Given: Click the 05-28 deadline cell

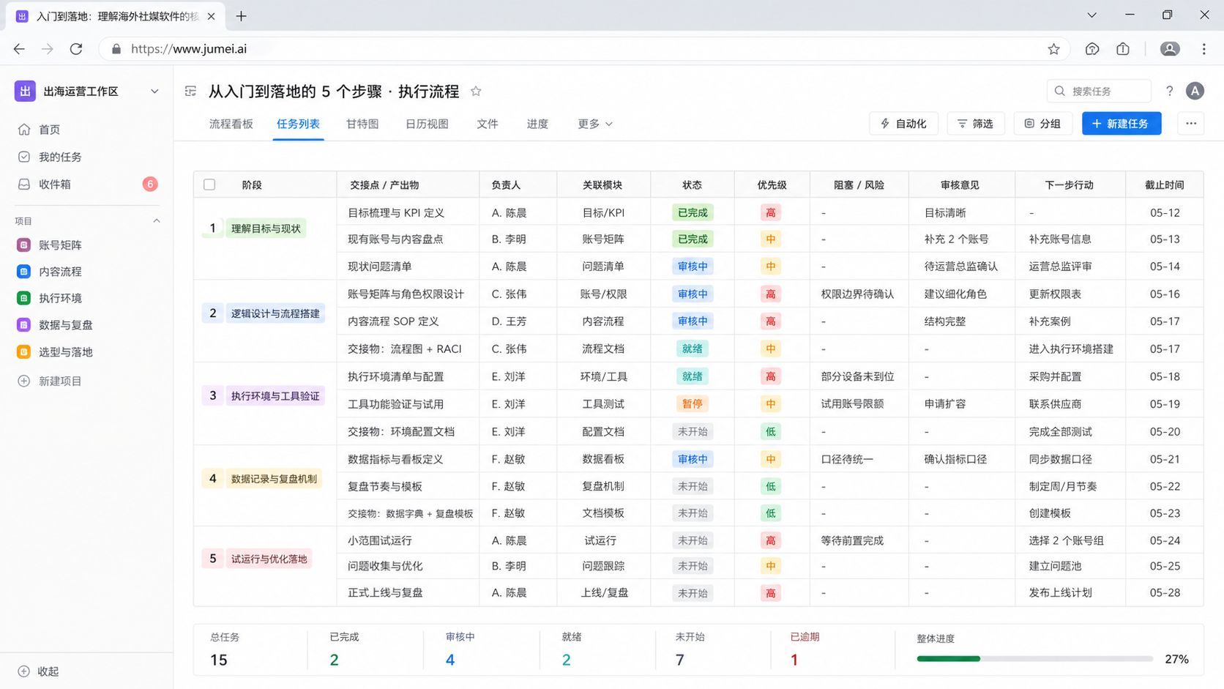Looking at the screenshot, I should (1165, 592).
